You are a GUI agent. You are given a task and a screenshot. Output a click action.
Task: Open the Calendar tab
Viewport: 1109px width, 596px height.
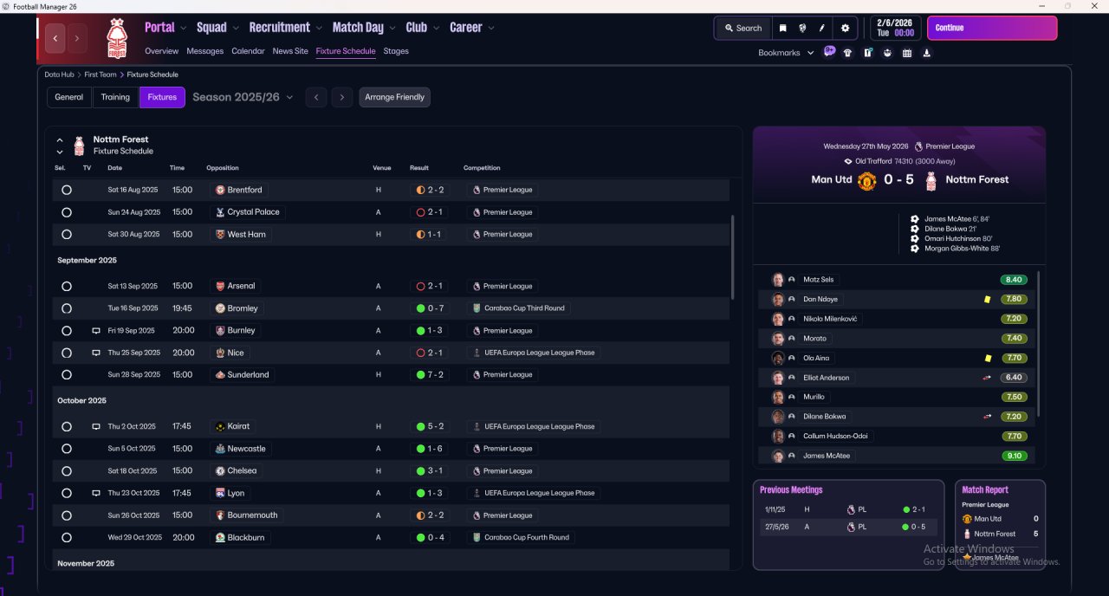(x=248, y=51)
